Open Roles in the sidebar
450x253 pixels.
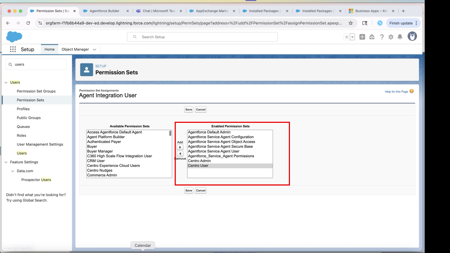tap(21, 135)
